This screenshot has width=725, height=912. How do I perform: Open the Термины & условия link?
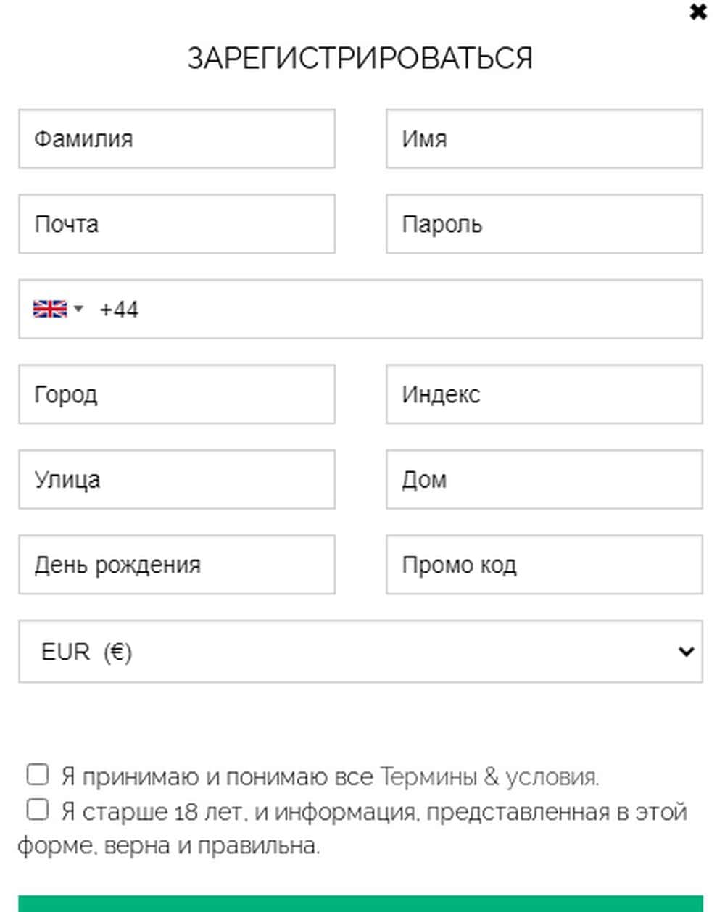tap(489, 777)
